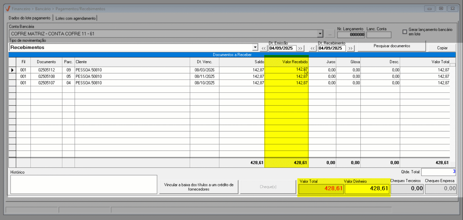Click Vincular a baixa dos títulos button
The width and height of the screenshot is (463, 220).
point(199,187)
